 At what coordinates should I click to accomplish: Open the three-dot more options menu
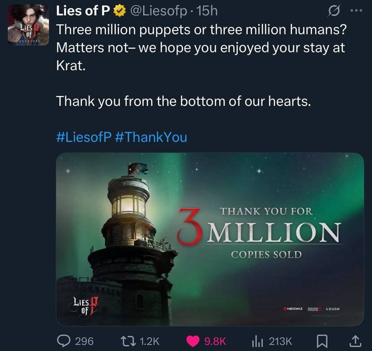tap(356, 11)
